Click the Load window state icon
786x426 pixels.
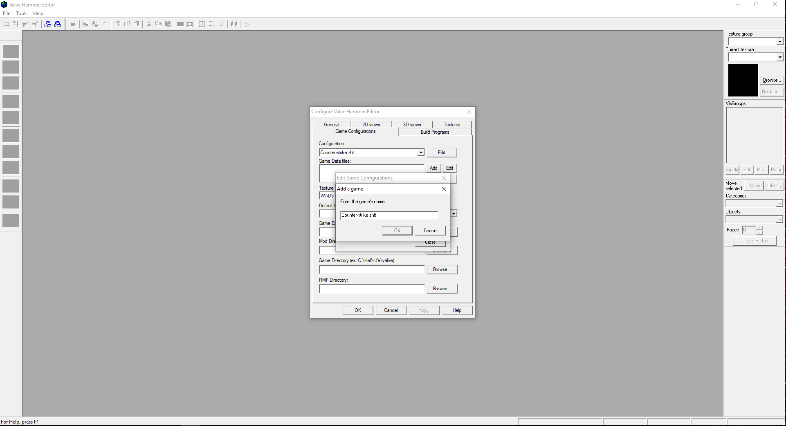point(48,24)
